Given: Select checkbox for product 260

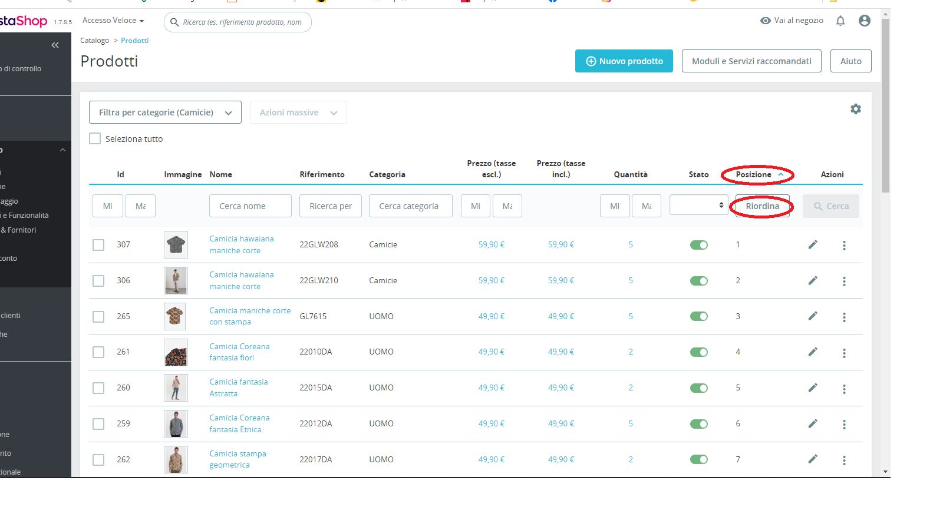Looking at the screenshot, I should point(98,388).
